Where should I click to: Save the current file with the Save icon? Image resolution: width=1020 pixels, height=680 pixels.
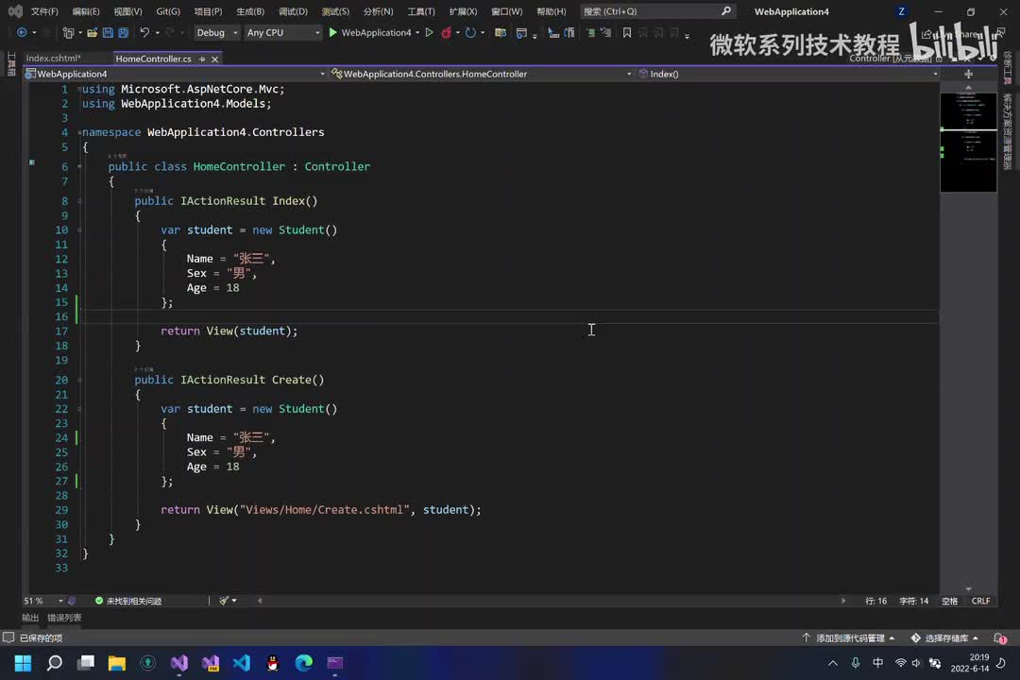point(108,32)
